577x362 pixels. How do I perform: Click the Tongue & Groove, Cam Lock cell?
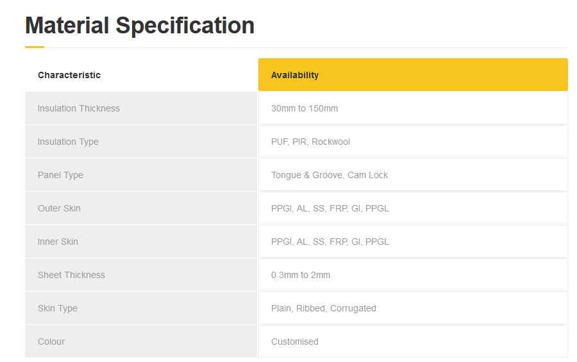click(x=413, y=175)
